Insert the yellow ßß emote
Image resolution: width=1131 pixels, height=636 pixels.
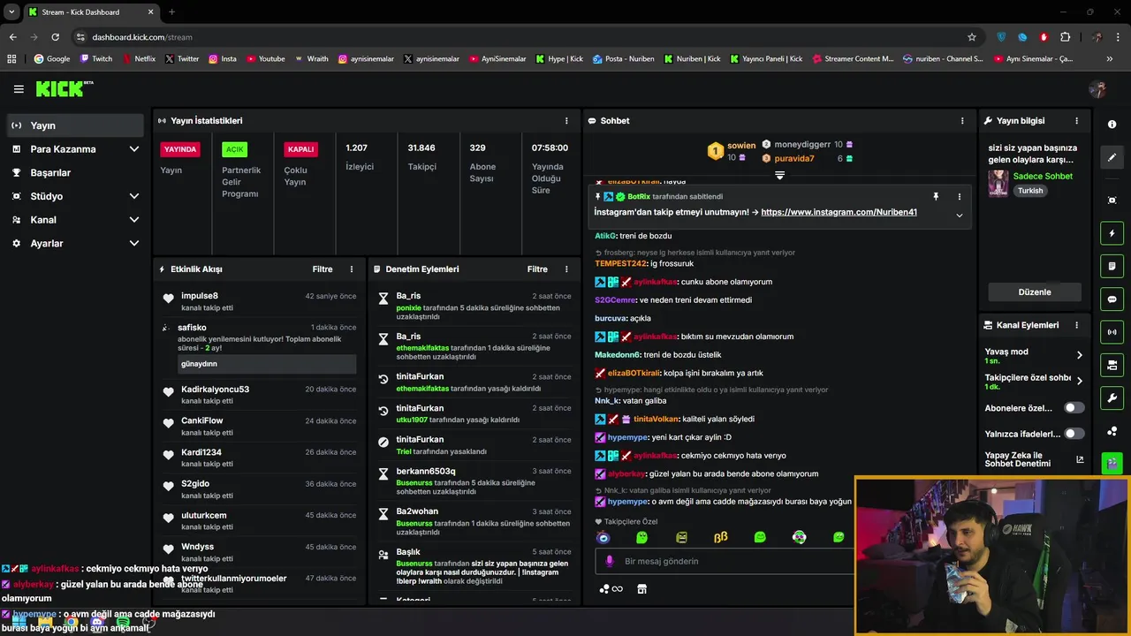click(720, 537)
